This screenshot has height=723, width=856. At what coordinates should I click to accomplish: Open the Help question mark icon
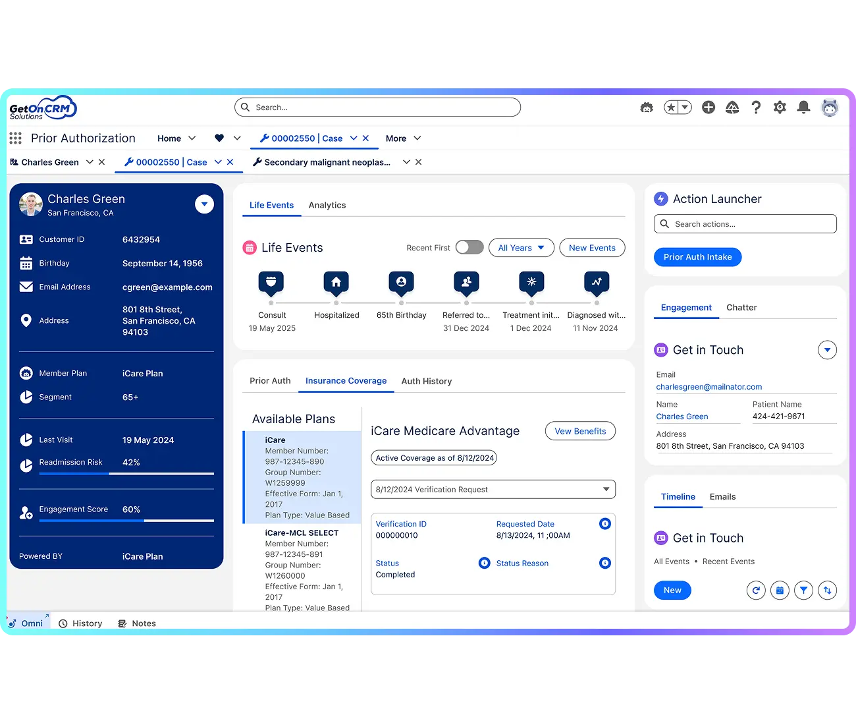756,107
